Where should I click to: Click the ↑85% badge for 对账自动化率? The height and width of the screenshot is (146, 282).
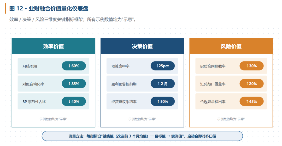pos(74,84)
